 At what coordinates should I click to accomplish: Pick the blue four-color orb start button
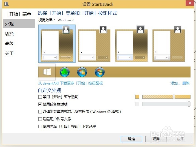click(82, 72)
